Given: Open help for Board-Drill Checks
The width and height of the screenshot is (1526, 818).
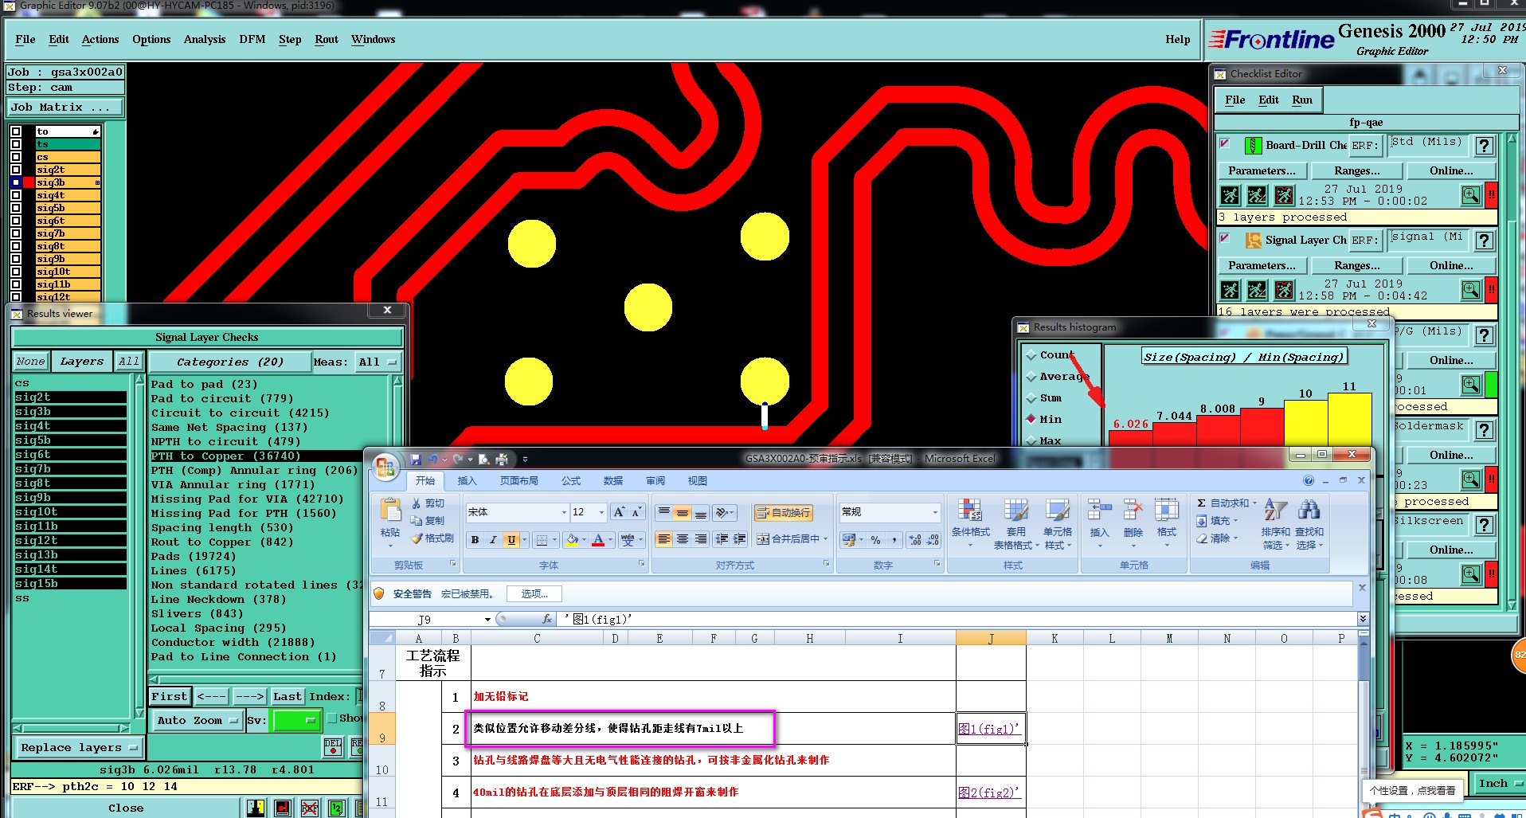Looking at the screenshot, I should pyautogui.click(x=1485, y=146).
